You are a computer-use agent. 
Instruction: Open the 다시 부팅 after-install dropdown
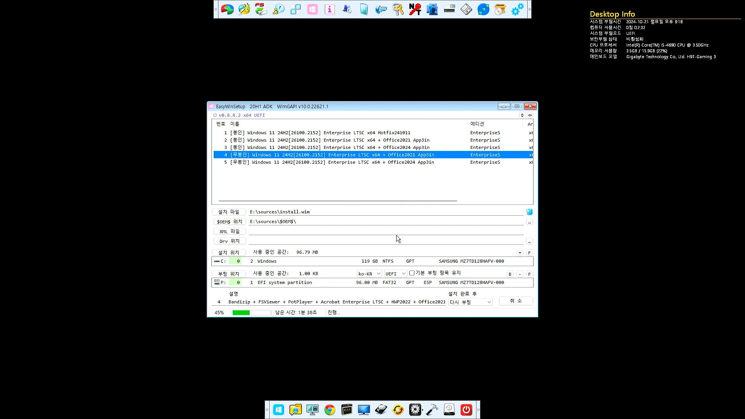(x=470, y=302)
